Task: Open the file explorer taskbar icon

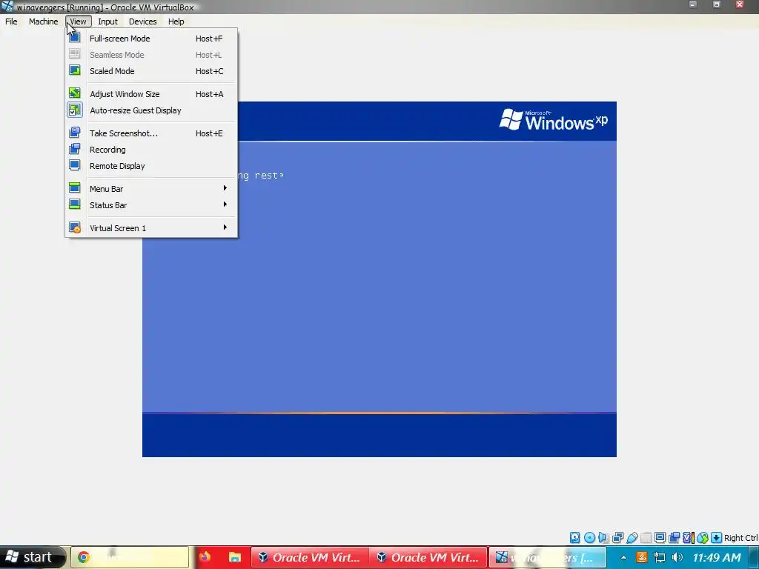Action: 235,557
